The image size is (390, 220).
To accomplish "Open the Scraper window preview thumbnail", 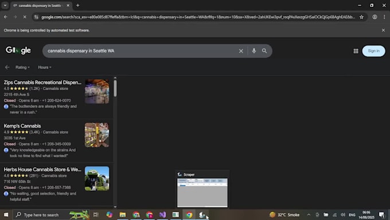I will (x=202, y=192).
